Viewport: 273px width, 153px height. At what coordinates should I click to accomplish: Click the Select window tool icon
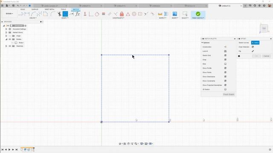pyautogui.click(x=185, y=14)
